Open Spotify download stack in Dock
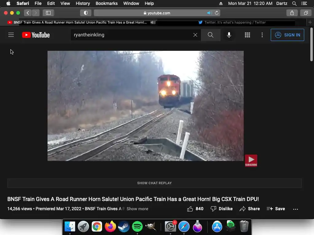The width and height of the screenshot is (314, 235). 231,226
